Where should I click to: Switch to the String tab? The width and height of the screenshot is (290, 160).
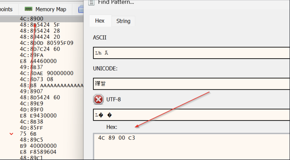(x=123, y=21)
